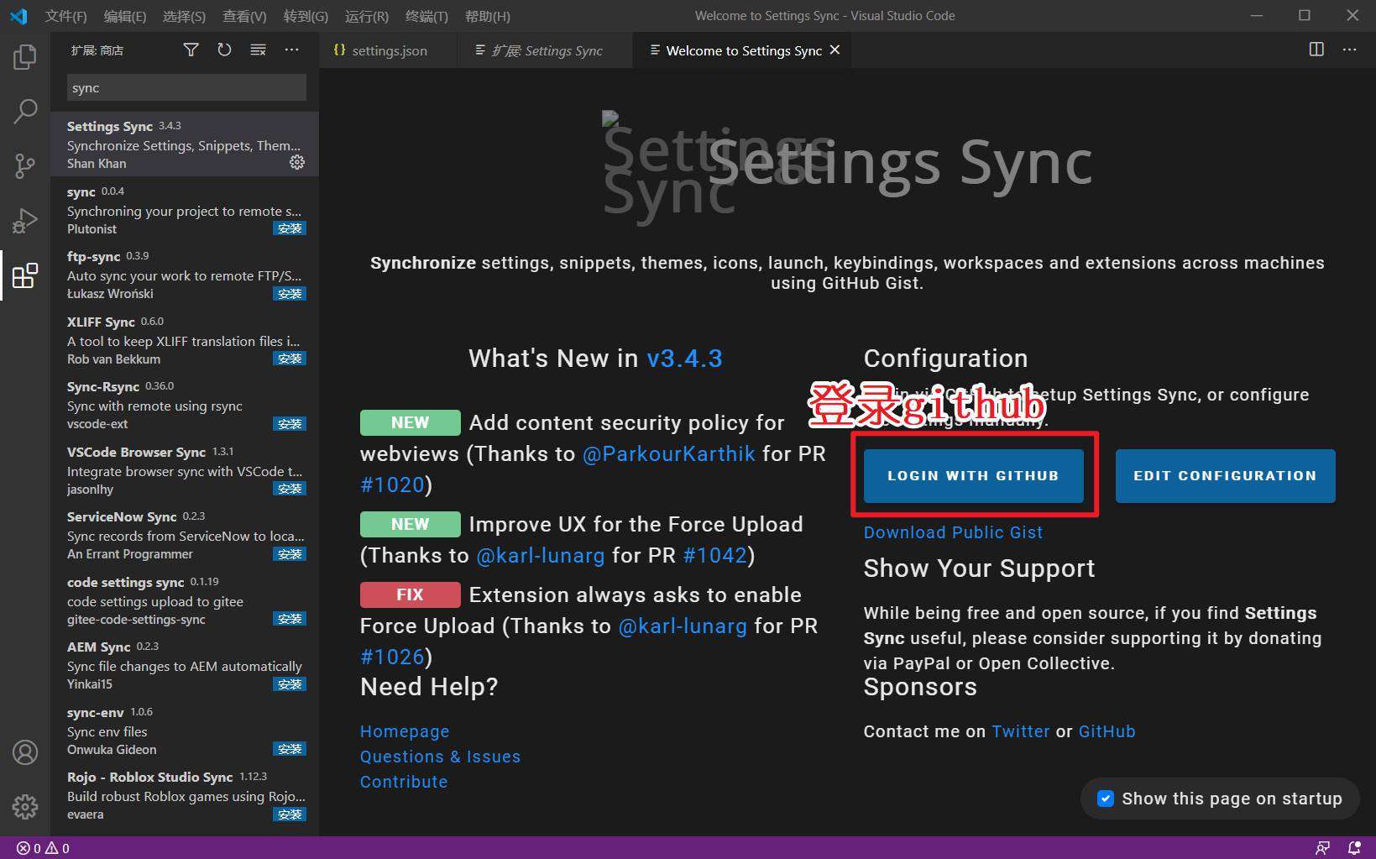Screen dimensions: 1376x859
Task: Open pull request #1026 link
Action: point(392,657)
